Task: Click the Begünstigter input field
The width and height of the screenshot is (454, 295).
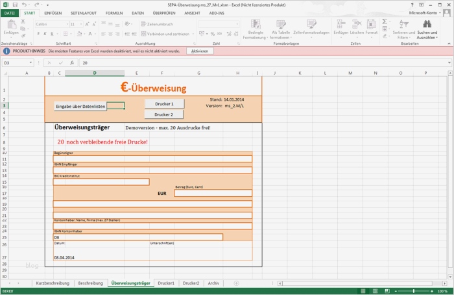Action: [x=152, y=159]
